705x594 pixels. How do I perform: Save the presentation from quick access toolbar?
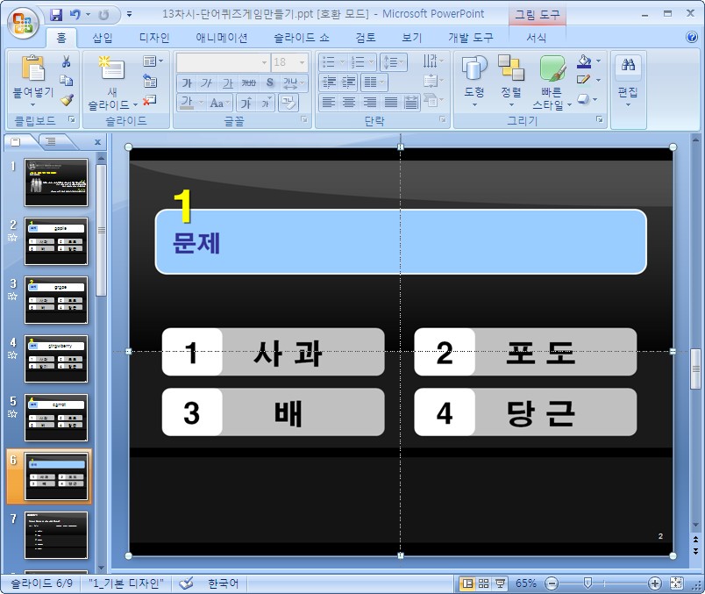[x=57, y=15]
